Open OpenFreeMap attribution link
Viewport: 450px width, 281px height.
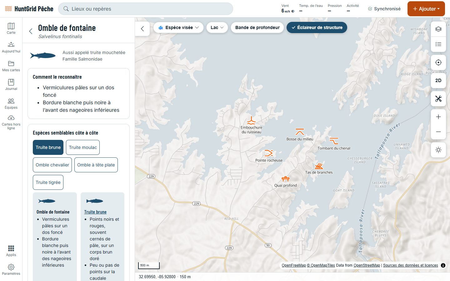point(294,265)
